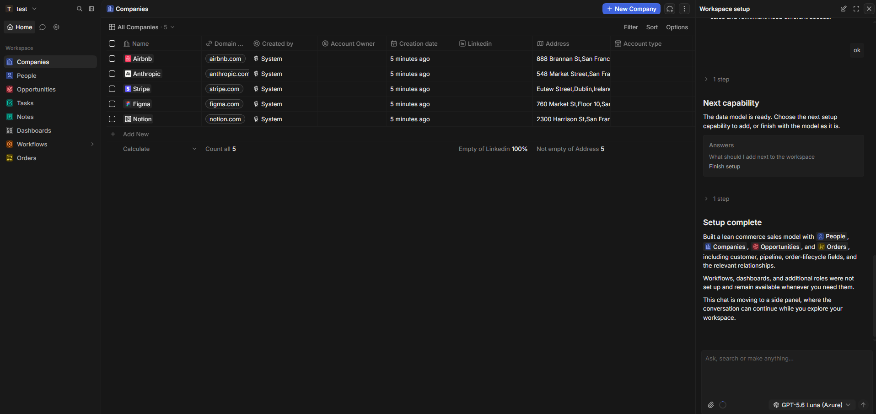
Task: Switch to the Home tab
Action: point(20,27)
